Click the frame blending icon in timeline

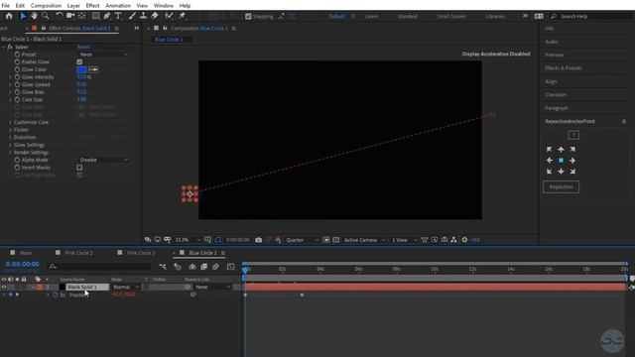tap(203, 267)
